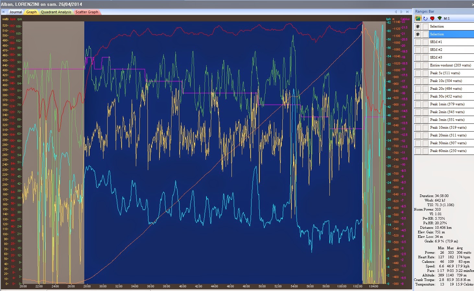Show the SRM #3 range with its visibility box
This screenshot has height=291, width=474.
(418, 58)
